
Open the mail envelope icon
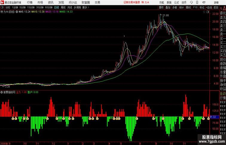coord(204,2)
